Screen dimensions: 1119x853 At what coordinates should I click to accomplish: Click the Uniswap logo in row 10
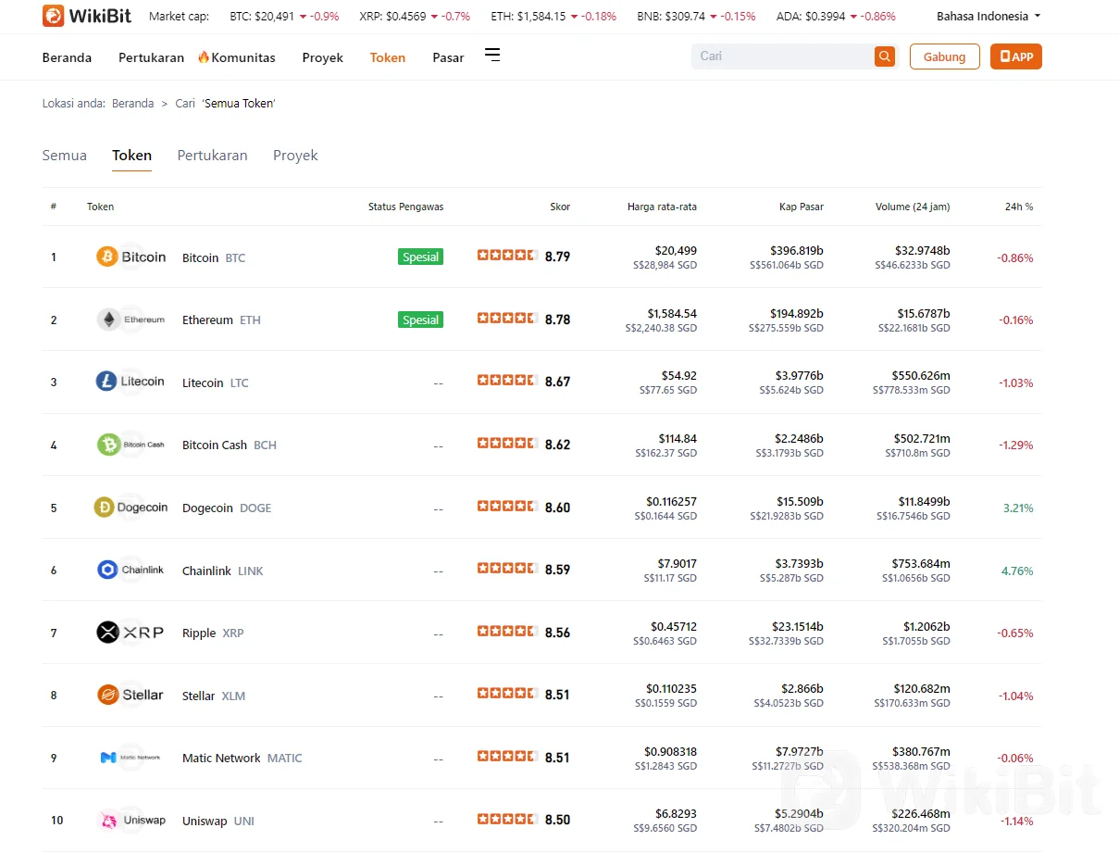132,821
